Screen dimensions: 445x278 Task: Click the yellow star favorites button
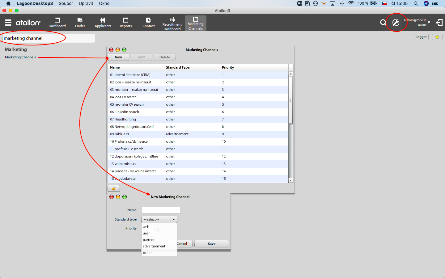pos(437,37)
